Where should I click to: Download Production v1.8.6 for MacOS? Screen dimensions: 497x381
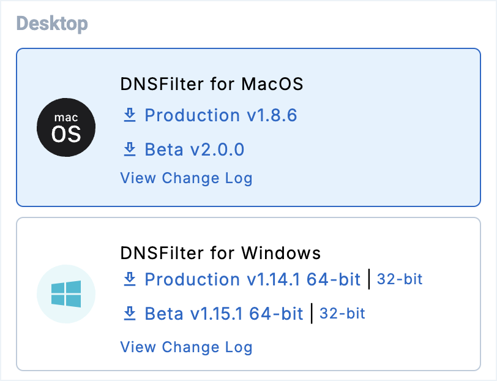pyautogui.click(x=220, y=116)
